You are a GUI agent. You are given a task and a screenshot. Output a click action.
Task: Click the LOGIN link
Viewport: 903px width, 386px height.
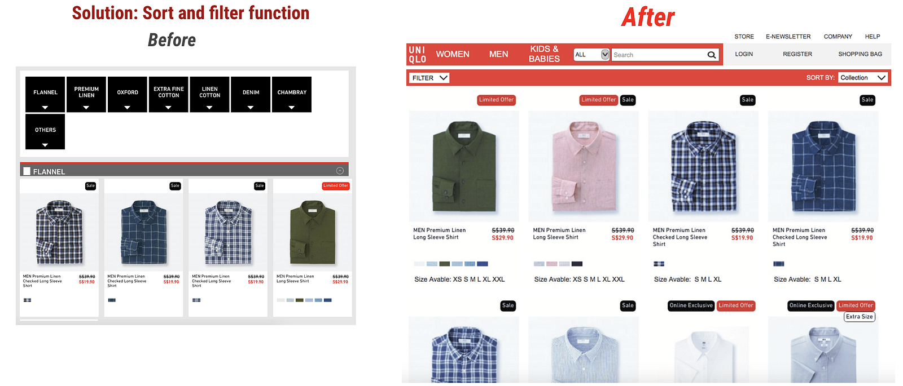point(744,54)
